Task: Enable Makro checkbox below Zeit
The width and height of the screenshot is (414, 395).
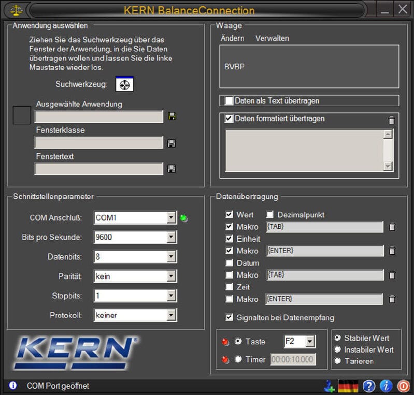Action: pyautogui.click(x=229, y=299)
